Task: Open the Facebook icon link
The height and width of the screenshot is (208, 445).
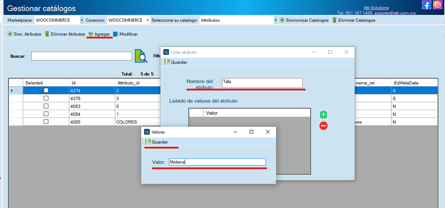Action: (427, 5)
